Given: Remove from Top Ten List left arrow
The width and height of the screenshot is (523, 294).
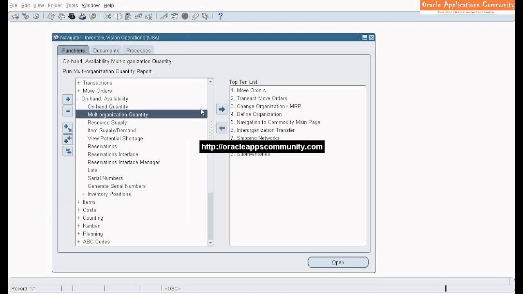Looking at the screenshot, I should coord(222,128).
